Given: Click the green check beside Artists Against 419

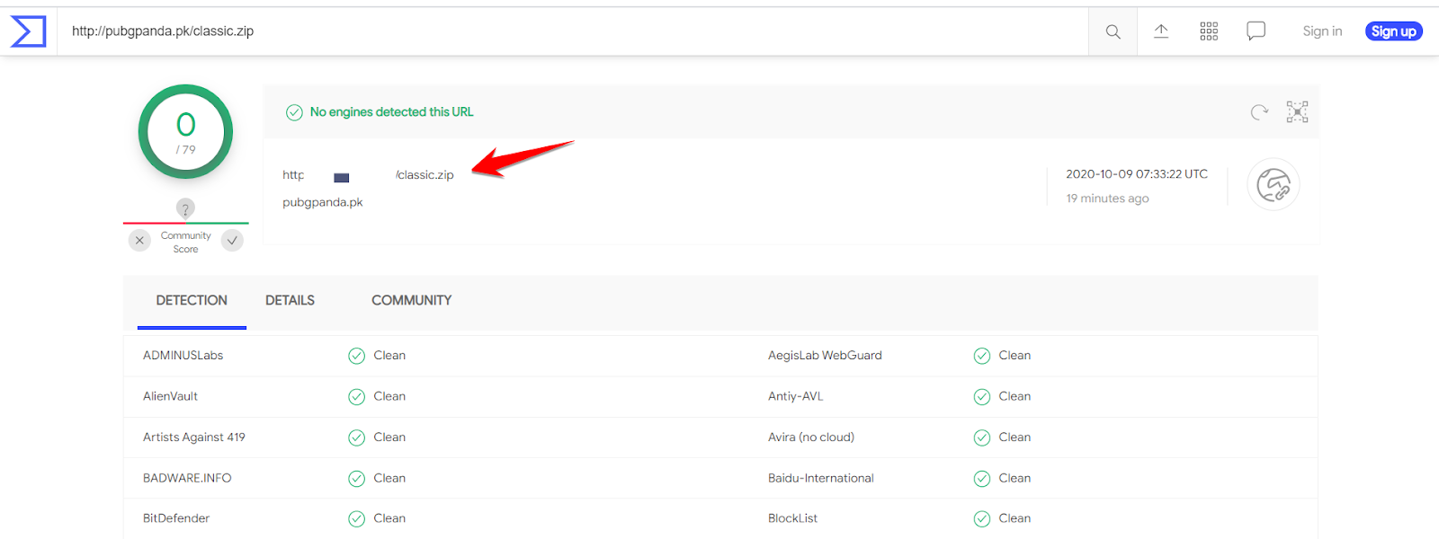Looking at the screenshot, I should tap(357, 437).
